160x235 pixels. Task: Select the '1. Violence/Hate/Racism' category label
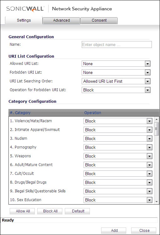coord(31,121)
